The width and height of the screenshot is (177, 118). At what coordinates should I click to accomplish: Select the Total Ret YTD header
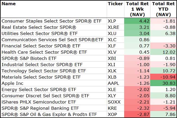pos(163,9)
